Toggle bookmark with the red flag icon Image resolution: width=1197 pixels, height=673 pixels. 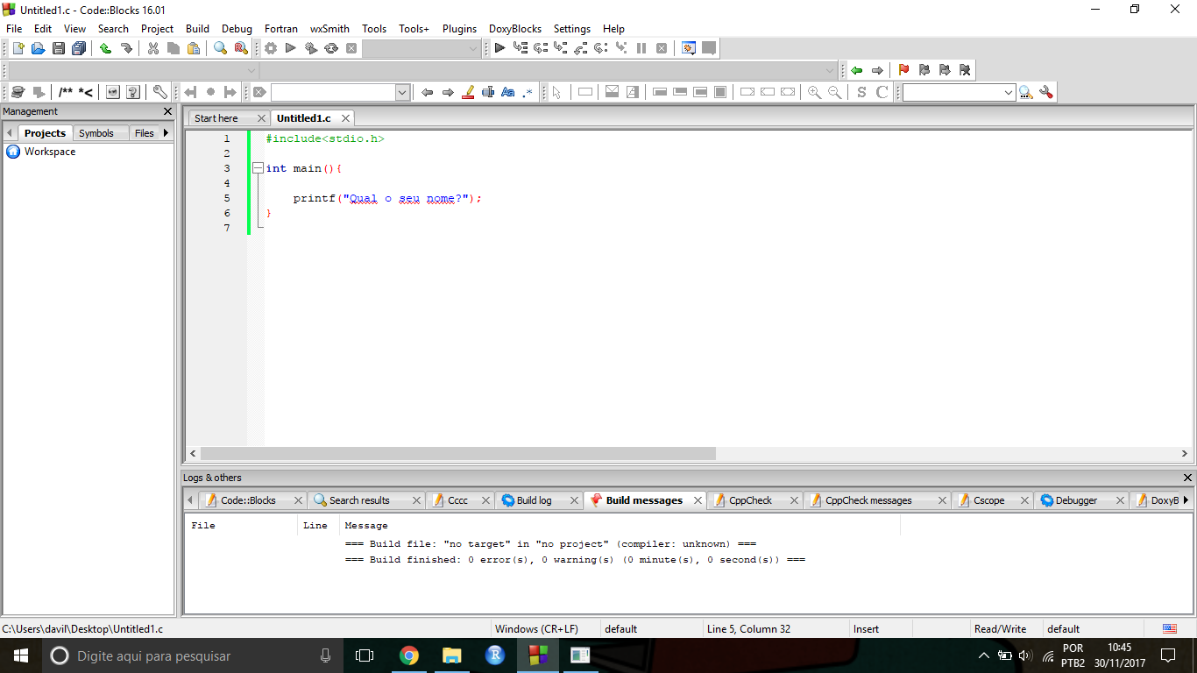(x=903, y=70)
